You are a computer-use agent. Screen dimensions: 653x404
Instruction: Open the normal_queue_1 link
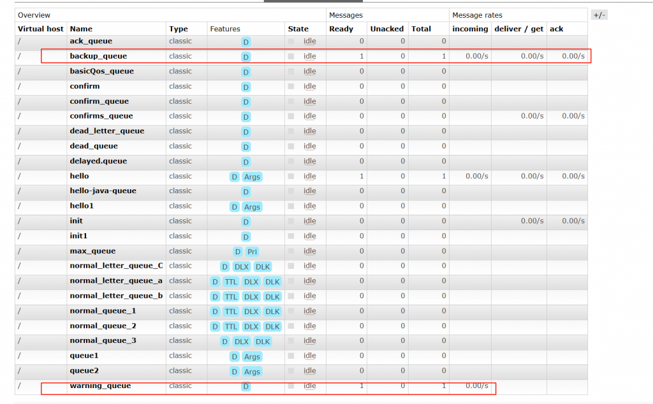(103, 311)
